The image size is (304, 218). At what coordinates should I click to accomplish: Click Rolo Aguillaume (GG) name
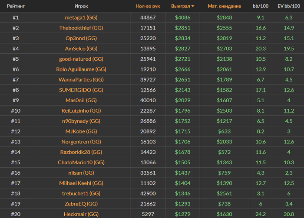pyautogui.click(x=81, y=69)
